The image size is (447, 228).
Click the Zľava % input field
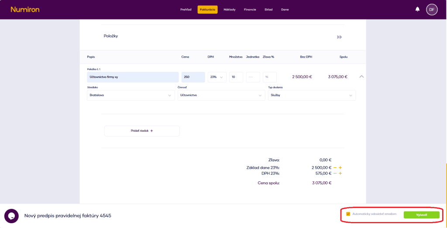[x=269, y=77]
